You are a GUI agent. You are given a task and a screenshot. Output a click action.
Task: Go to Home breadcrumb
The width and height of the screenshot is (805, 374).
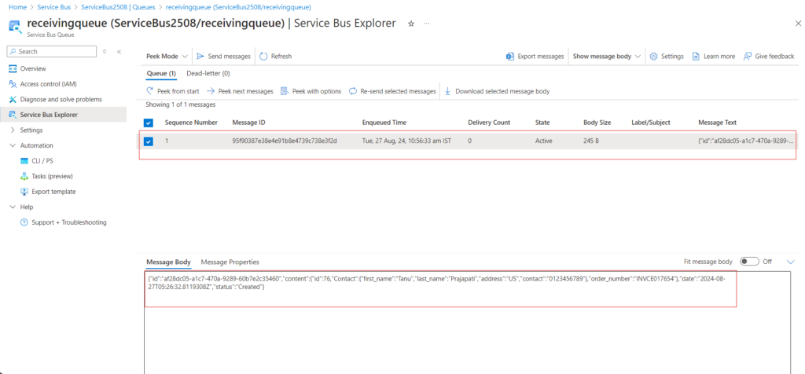[x=18, y=8]
